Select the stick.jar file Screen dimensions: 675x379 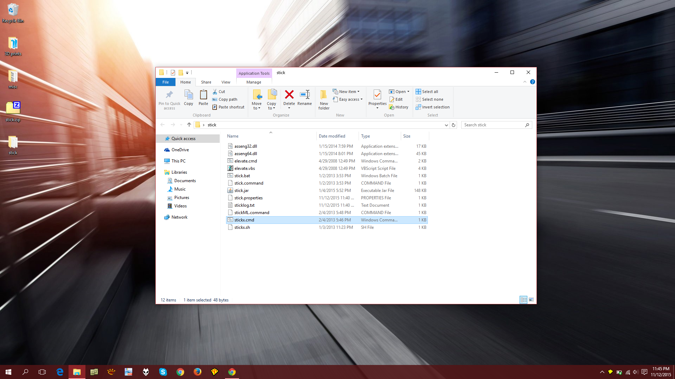pos(327,191)
